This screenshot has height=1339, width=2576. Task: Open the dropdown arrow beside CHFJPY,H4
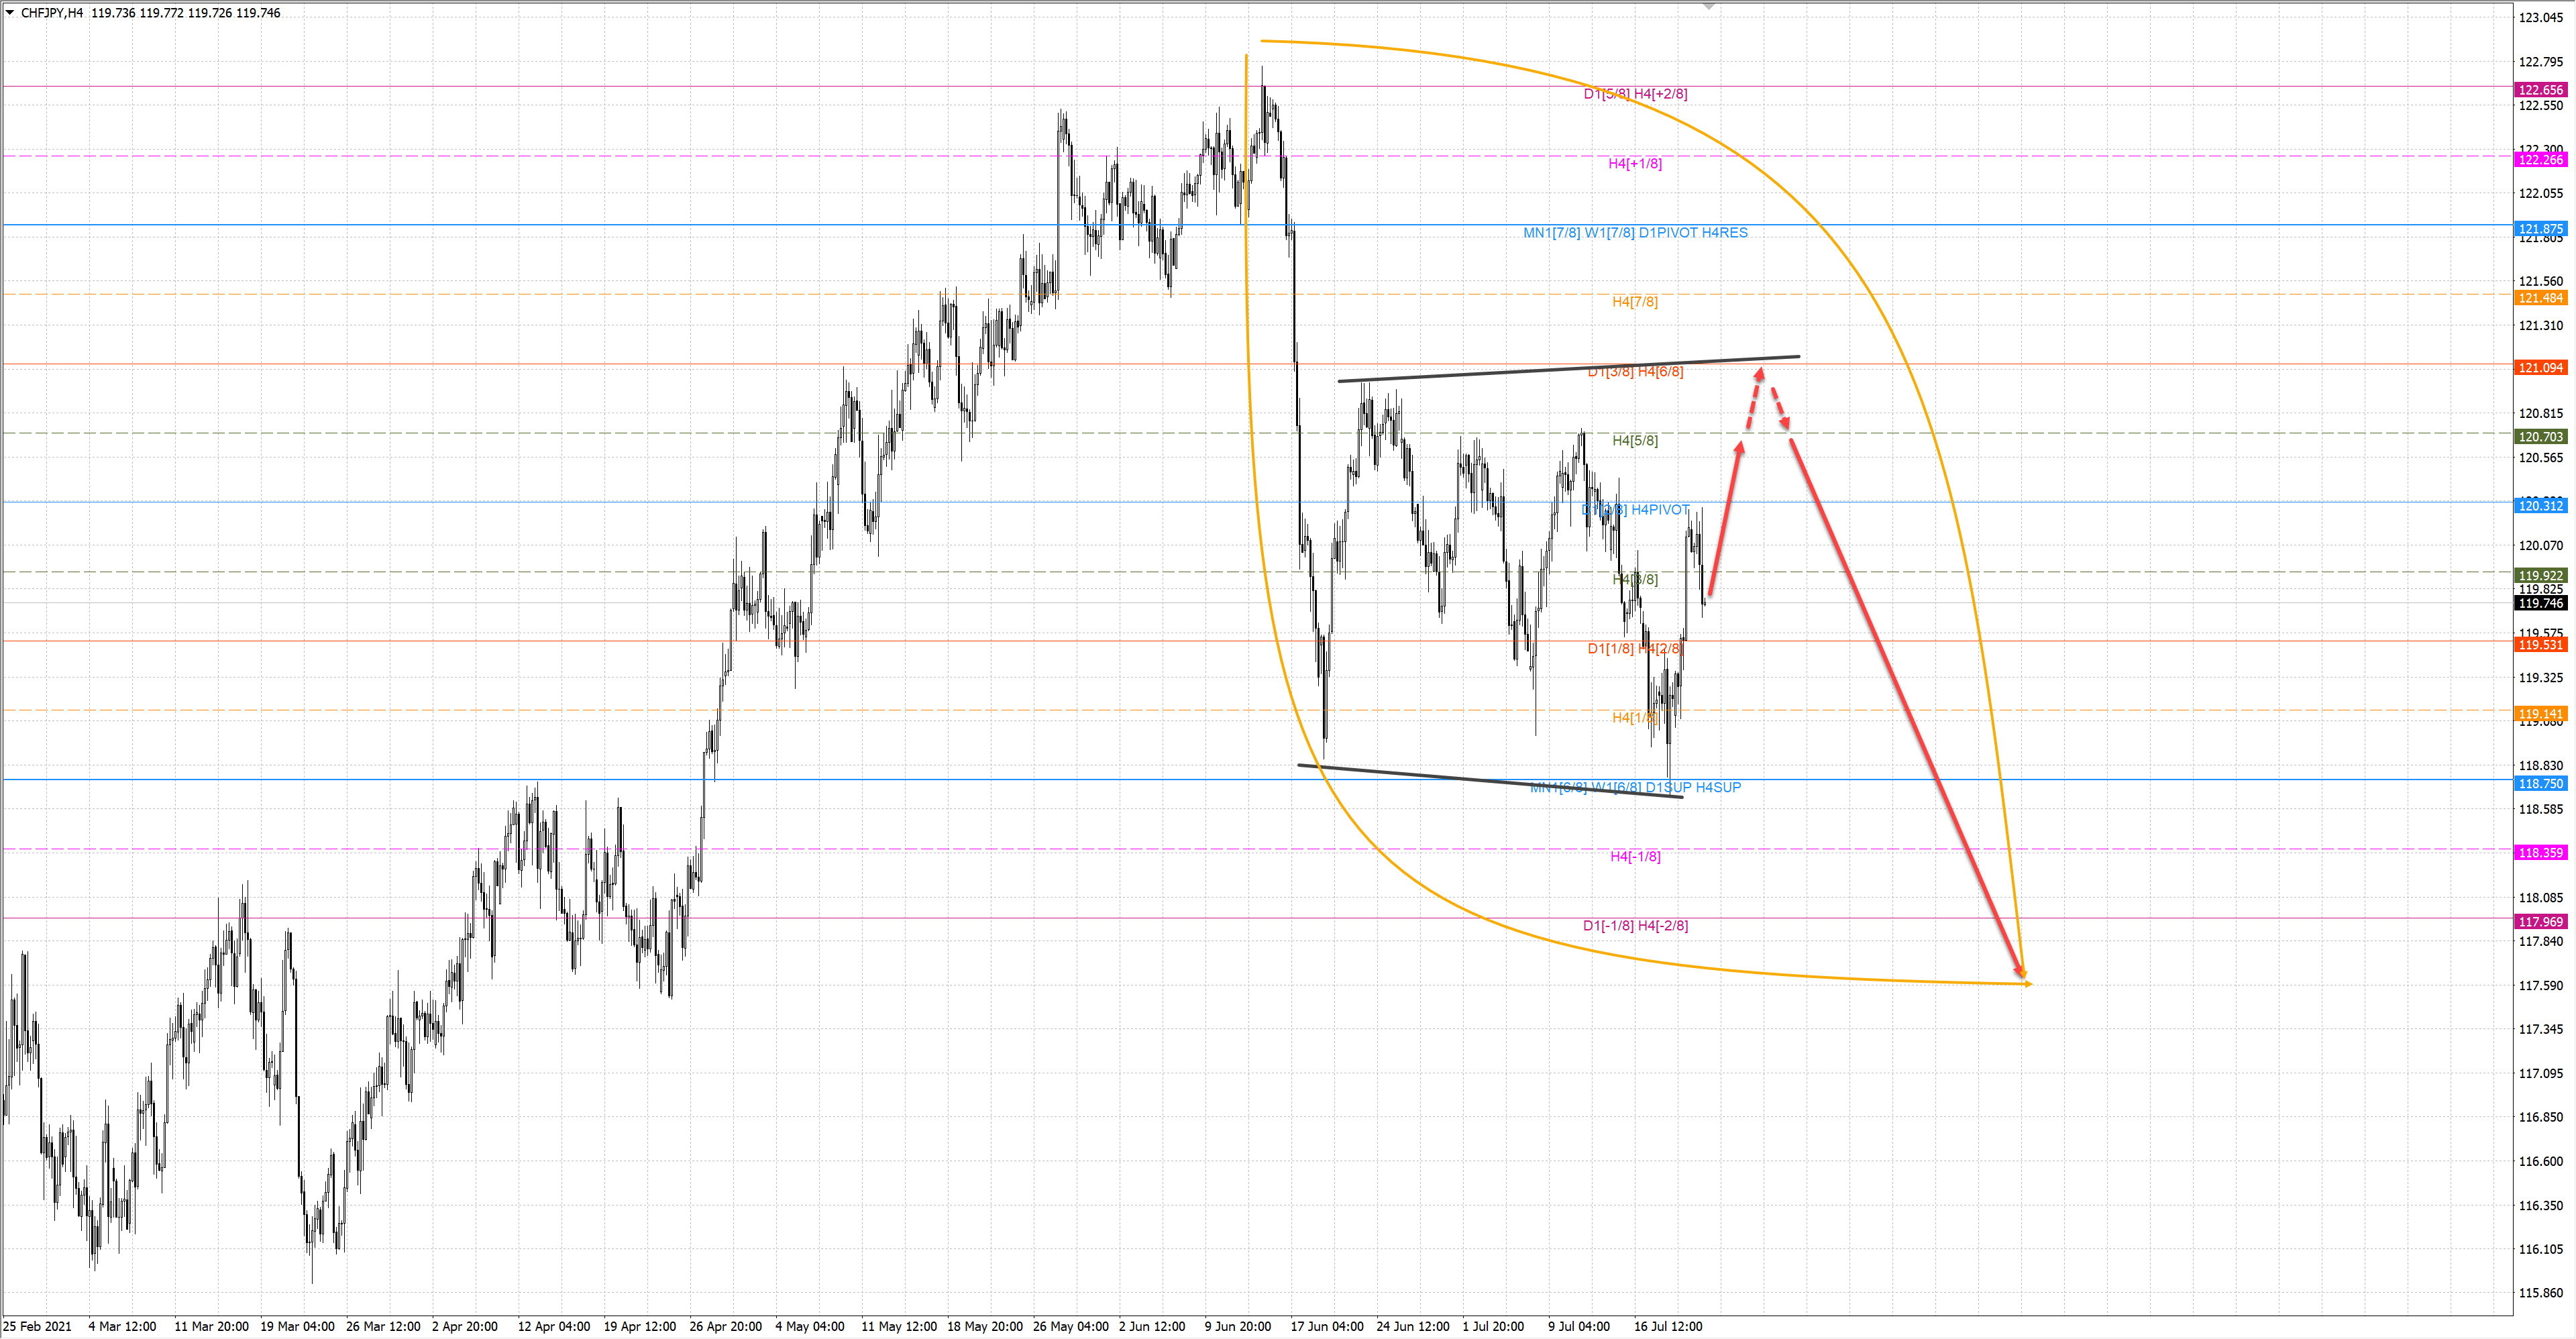pyautogui.click(x=10, y=13)
